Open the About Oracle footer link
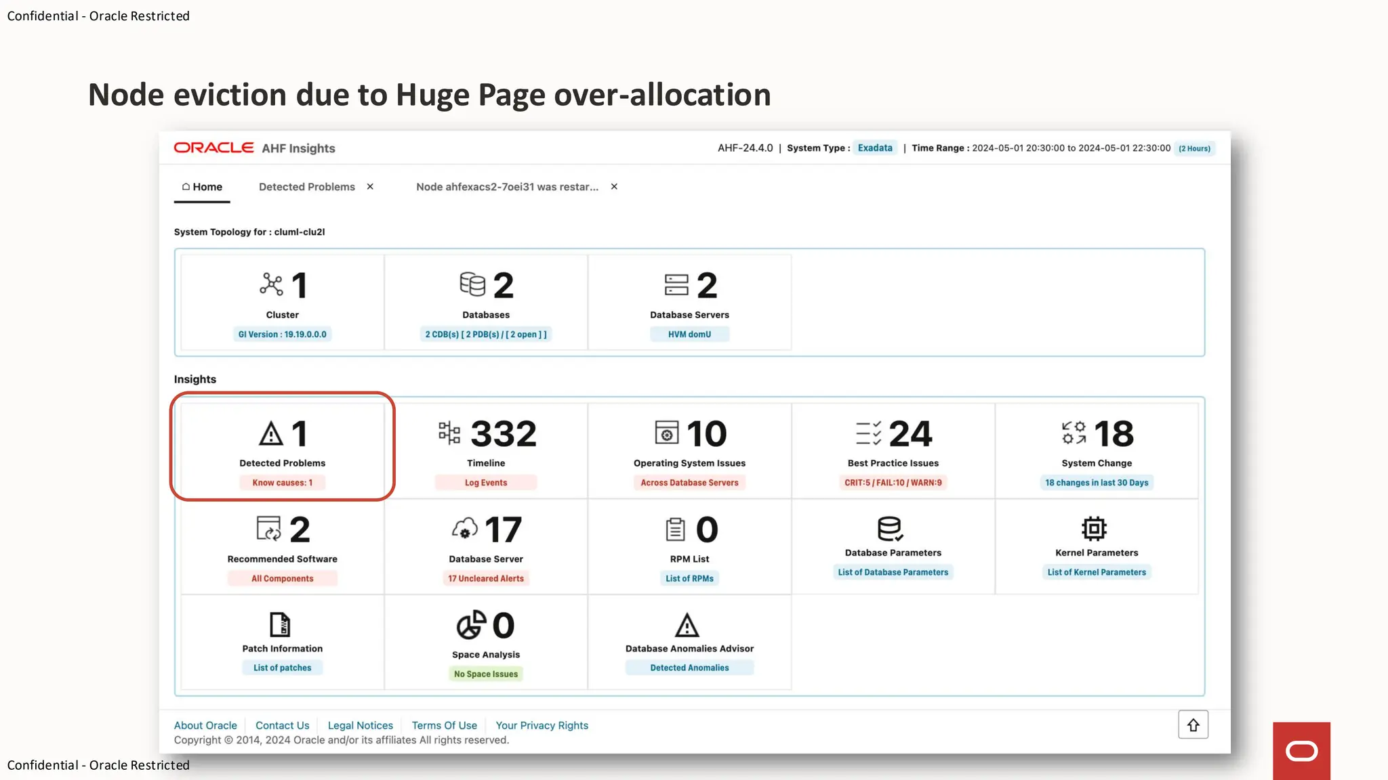The height and width of the screenshot is (780, 1388). click(205, 725)
